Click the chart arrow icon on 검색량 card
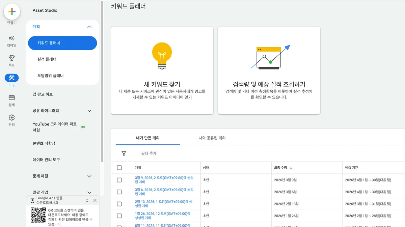The image size is (405, 227). (271, 57)
